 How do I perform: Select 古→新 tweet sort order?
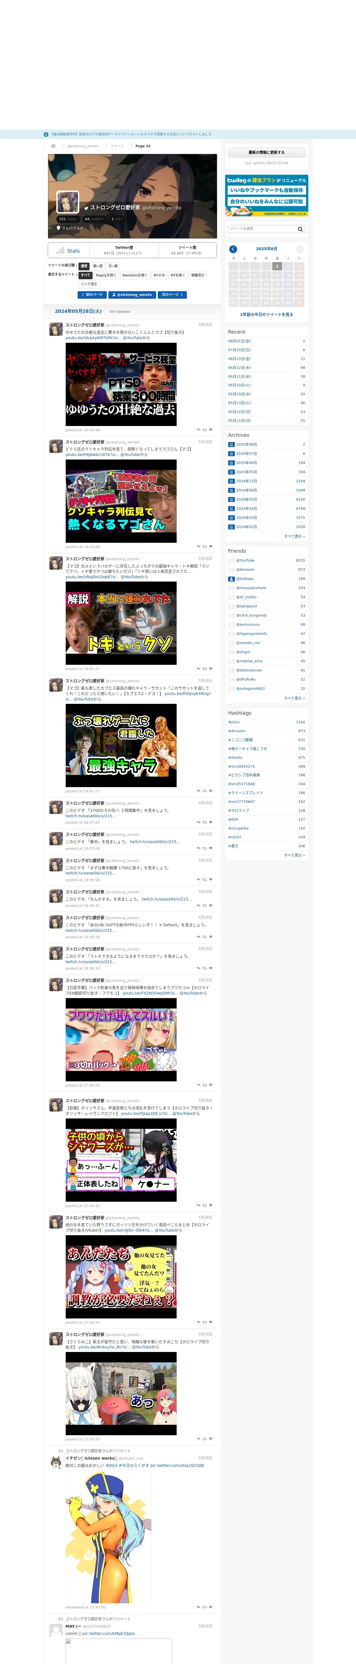click(x=113, y=266)
